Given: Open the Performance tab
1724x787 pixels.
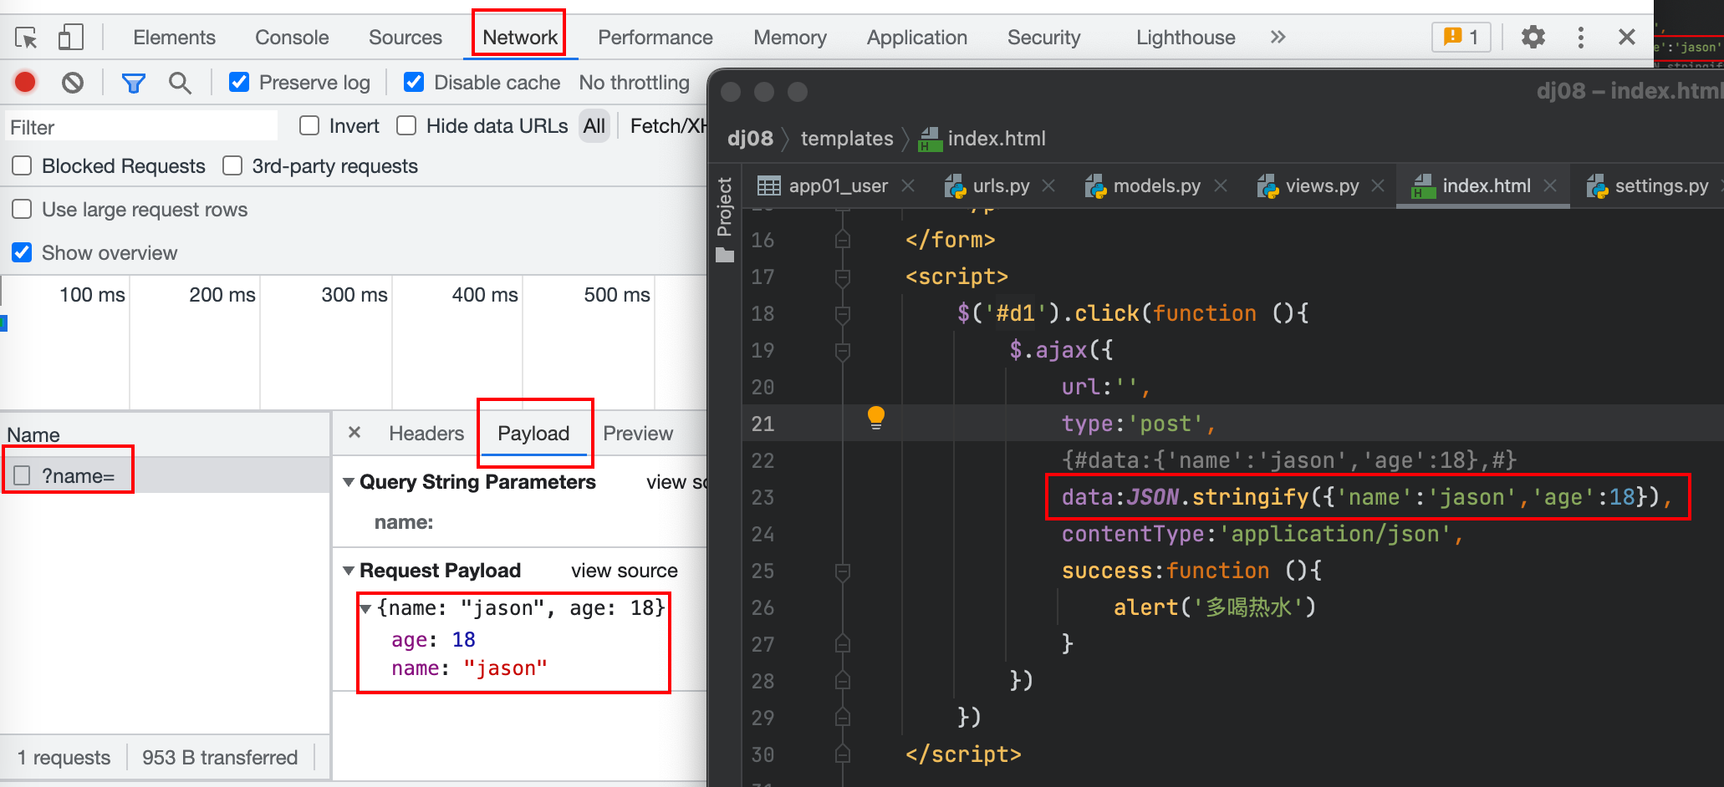Looking at the screenshot, I should [x=655, y=38].
